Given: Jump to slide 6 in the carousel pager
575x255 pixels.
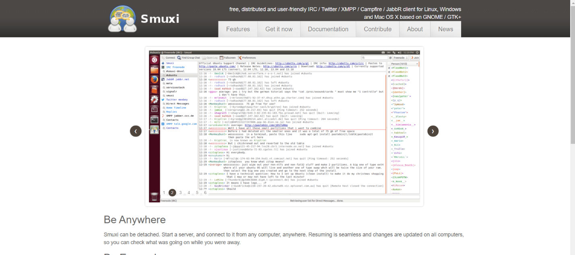Looking at the screenshot, I should (205, 193).
